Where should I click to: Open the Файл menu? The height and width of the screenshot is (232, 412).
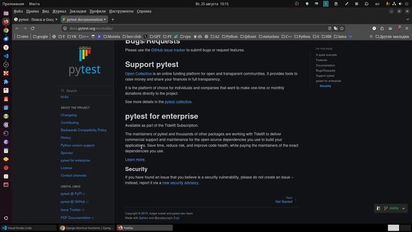[18, 12]
